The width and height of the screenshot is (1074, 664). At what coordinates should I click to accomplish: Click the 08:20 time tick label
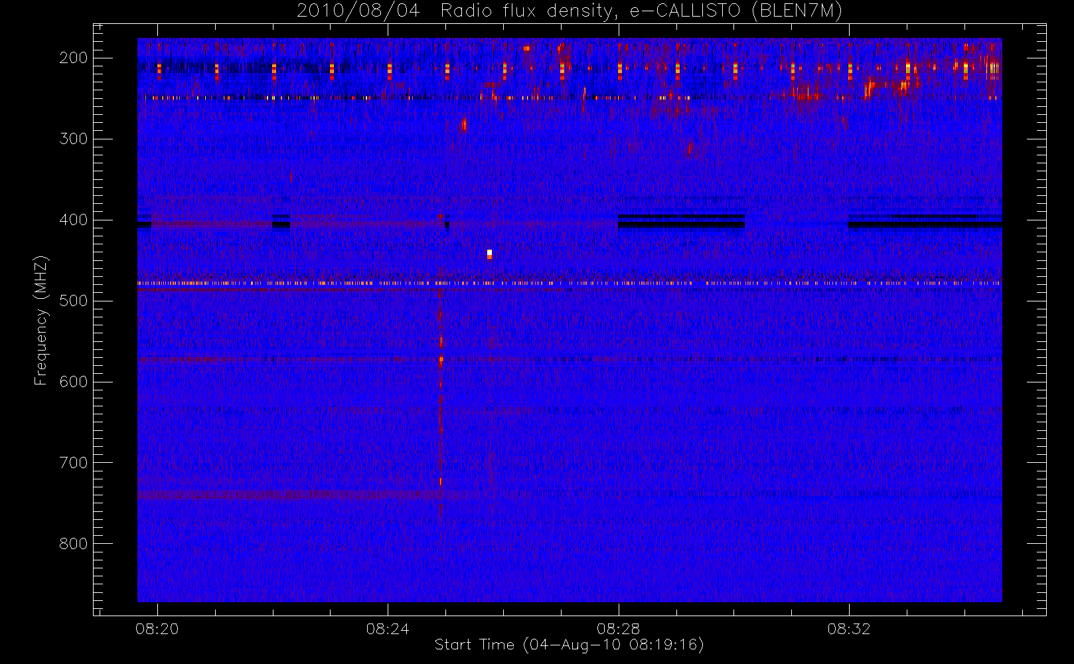[x=157, y=629]
